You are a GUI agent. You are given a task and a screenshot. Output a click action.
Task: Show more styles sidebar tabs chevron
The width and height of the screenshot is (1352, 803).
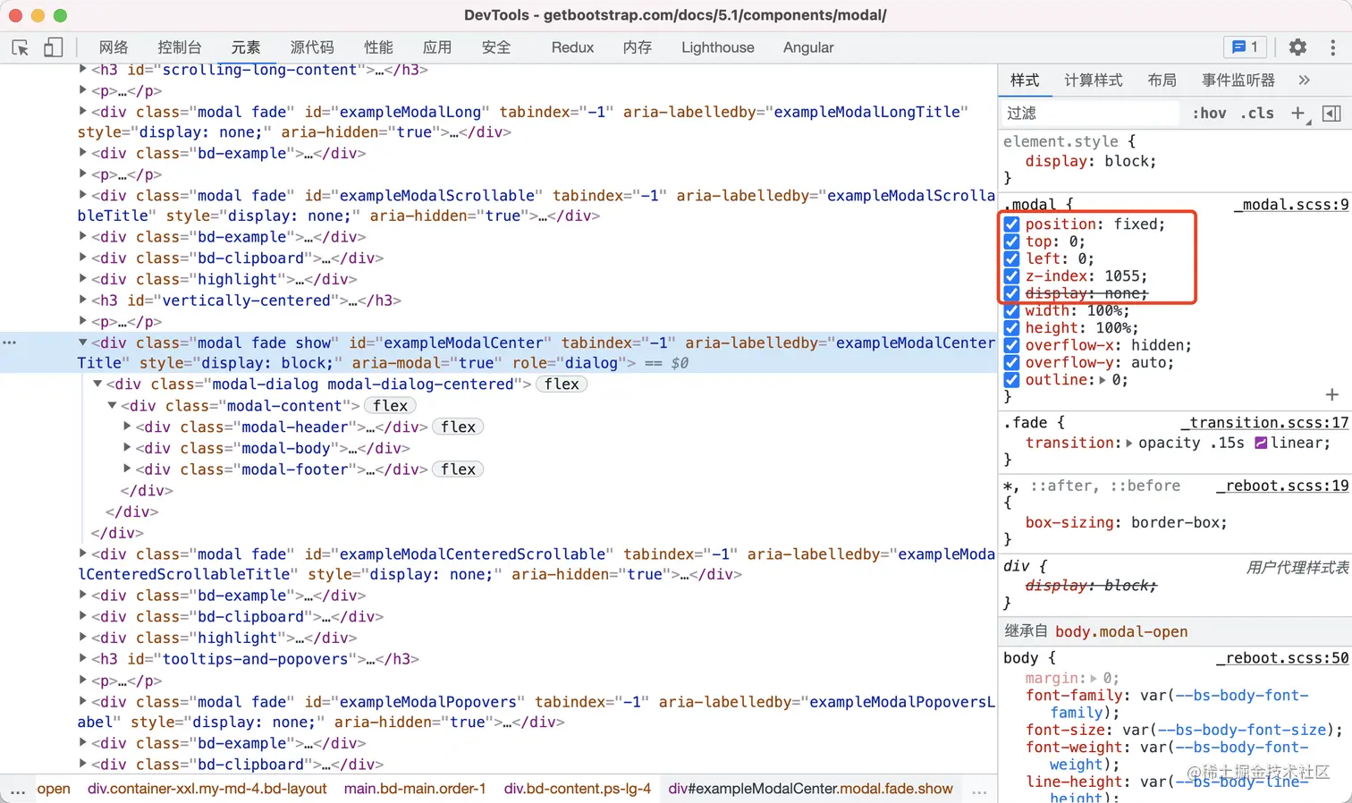pyautogui.click(x=1305, y=80)
